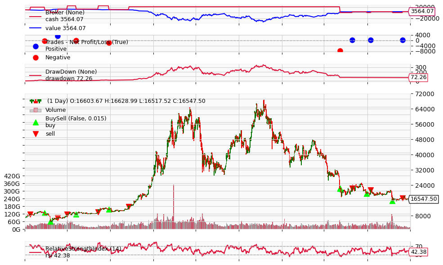443x265 pixels.
Task: Click the 'rsi 42.38' legend label
Action: pos(58,256)
